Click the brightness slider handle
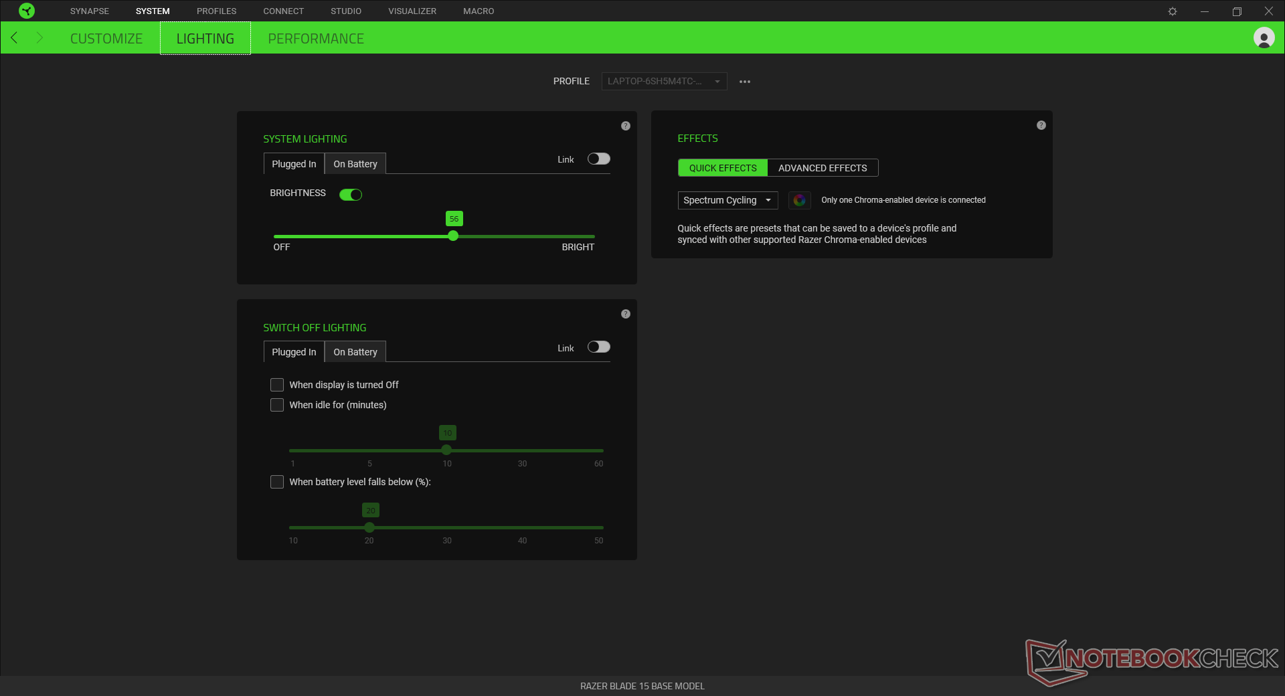1285x696 pixels. [x=453, y=236]
